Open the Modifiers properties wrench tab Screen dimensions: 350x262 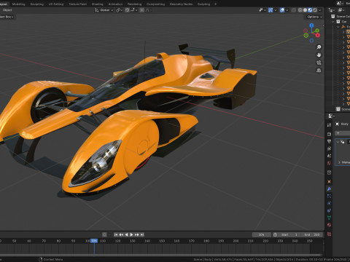(329, 188)
